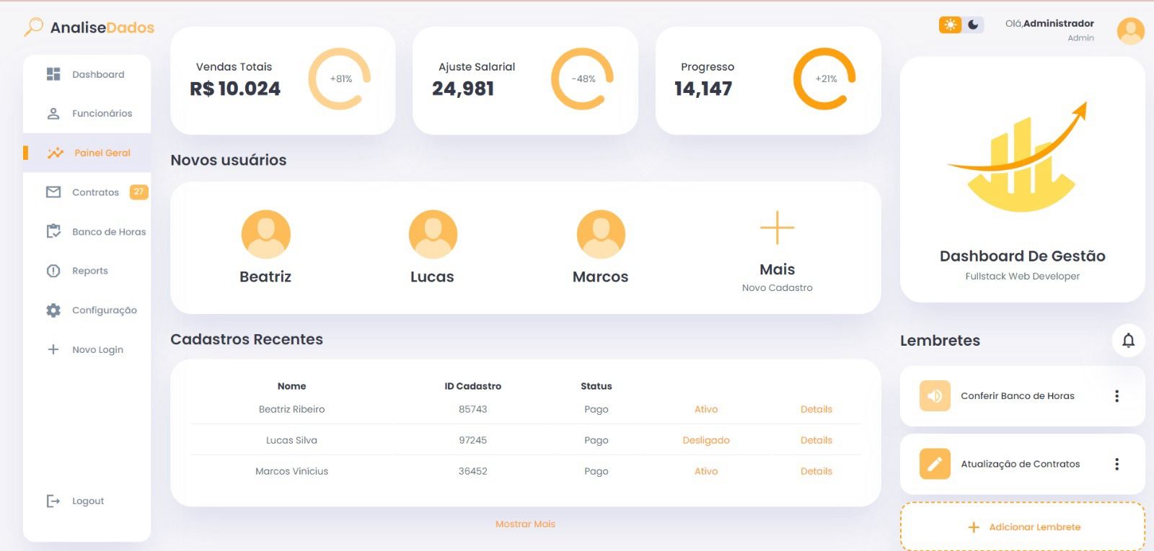Screen dimensions: 1154x551
Task: Open the Lembretes notification bell
Action: point(1129,341)
